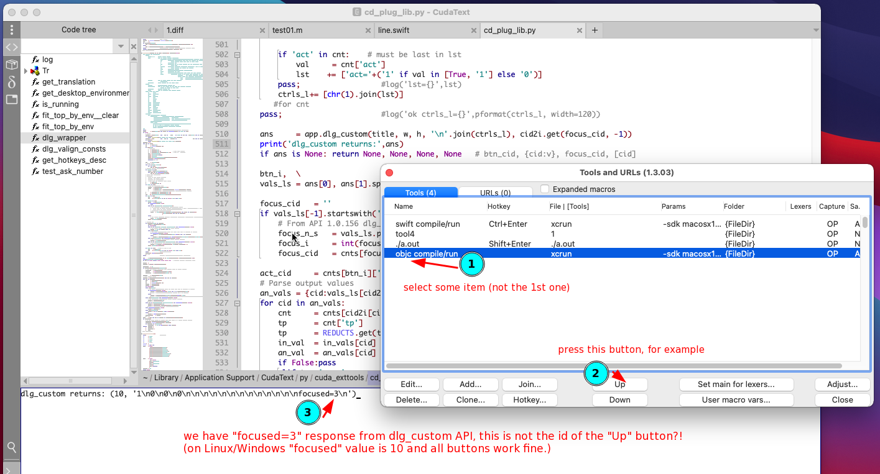This screenshot has width=880, height=474.
Task: Clear code tree filter with X icon
Action: point(134,47)
